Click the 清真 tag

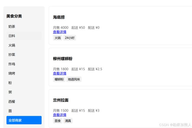pyautogui.click(x=68, y=121)
